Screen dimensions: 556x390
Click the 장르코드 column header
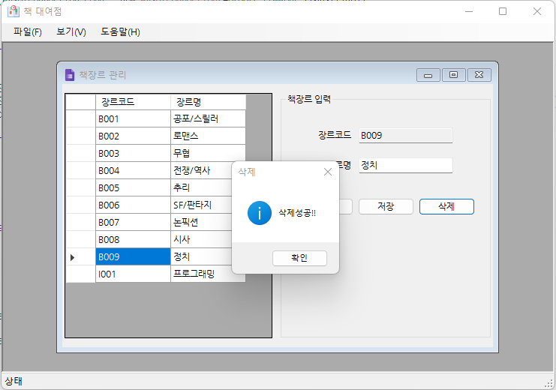(x=133, y=102)
